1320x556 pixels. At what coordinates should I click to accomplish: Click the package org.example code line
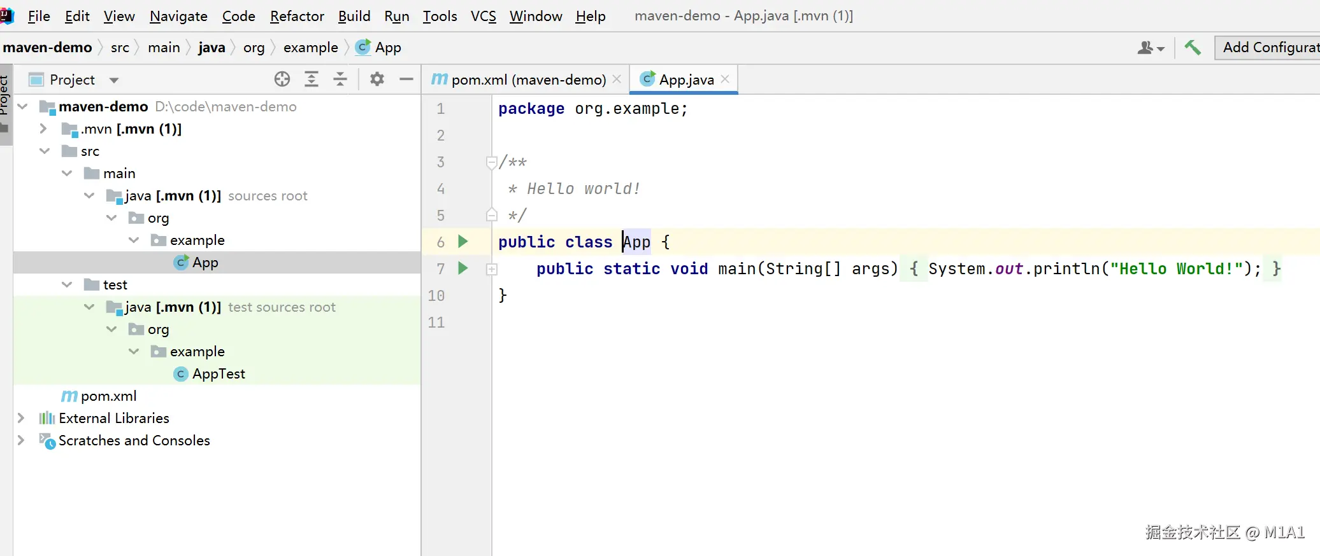click(592, 109)
